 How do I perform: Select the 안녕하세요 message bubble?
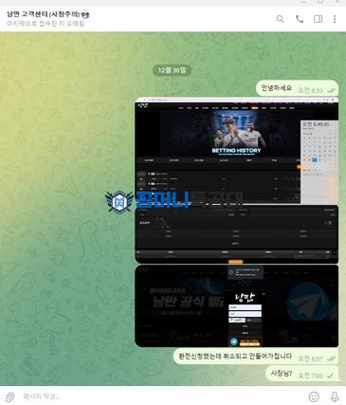297,88
